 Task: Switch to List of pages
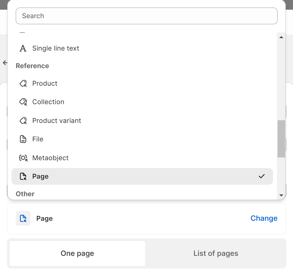click(216, 253)
